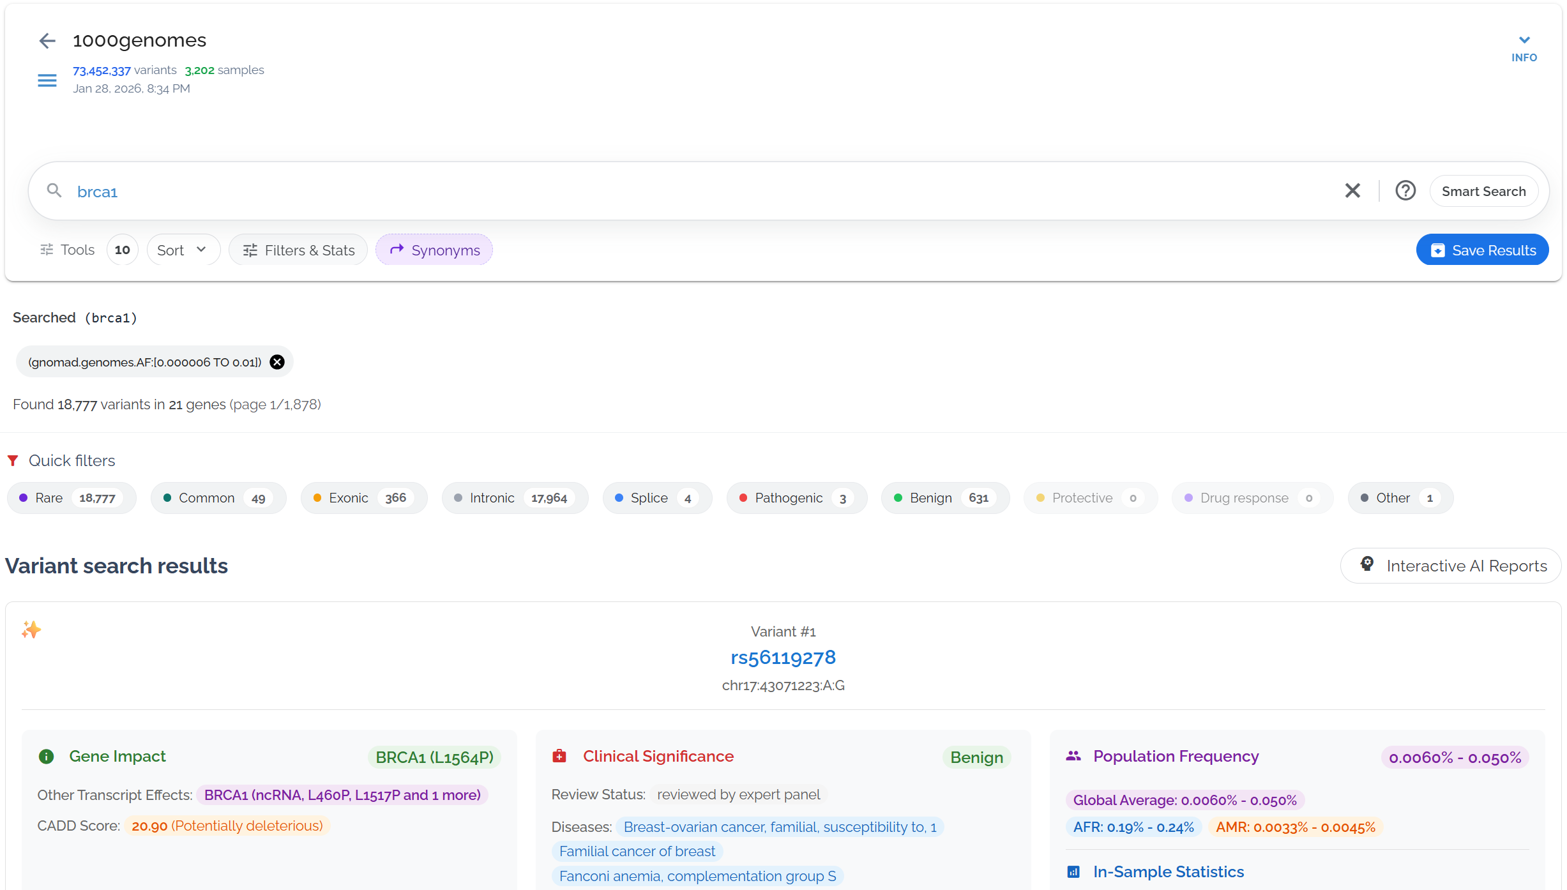The image size is (1567, 890).
Task: Click the In-Sample Statistics chart icon
Action: click(x=1073, y=872)
